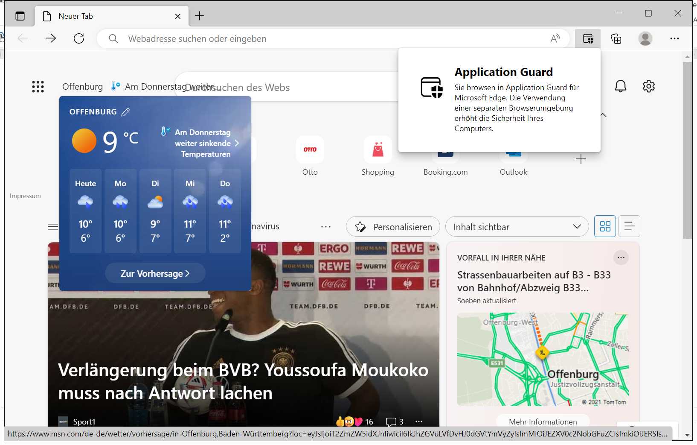Edit the Offenburg location with the pencil icon
This screenshot has width=697, height=445.
coord(125,111)
